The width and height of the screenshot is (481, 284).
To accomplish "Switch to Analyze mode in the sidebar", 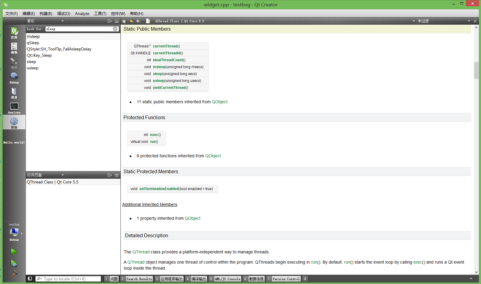I will (14, 107).
